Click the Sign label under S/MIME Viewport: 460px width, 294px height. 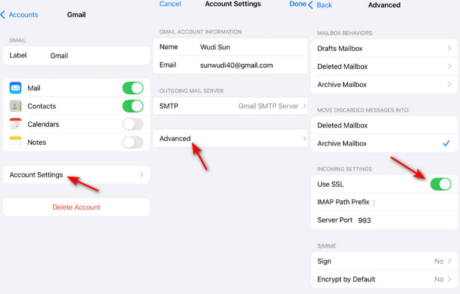click(324, 261)
